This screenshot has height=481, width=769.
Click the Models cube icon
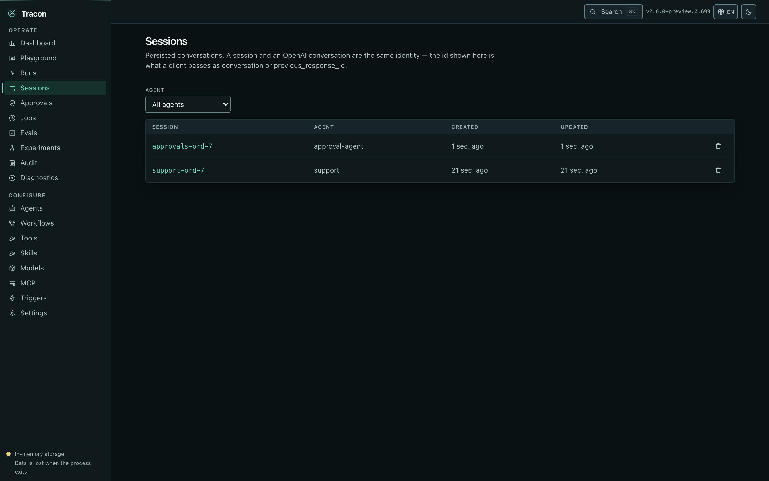[x=12, y=268]
